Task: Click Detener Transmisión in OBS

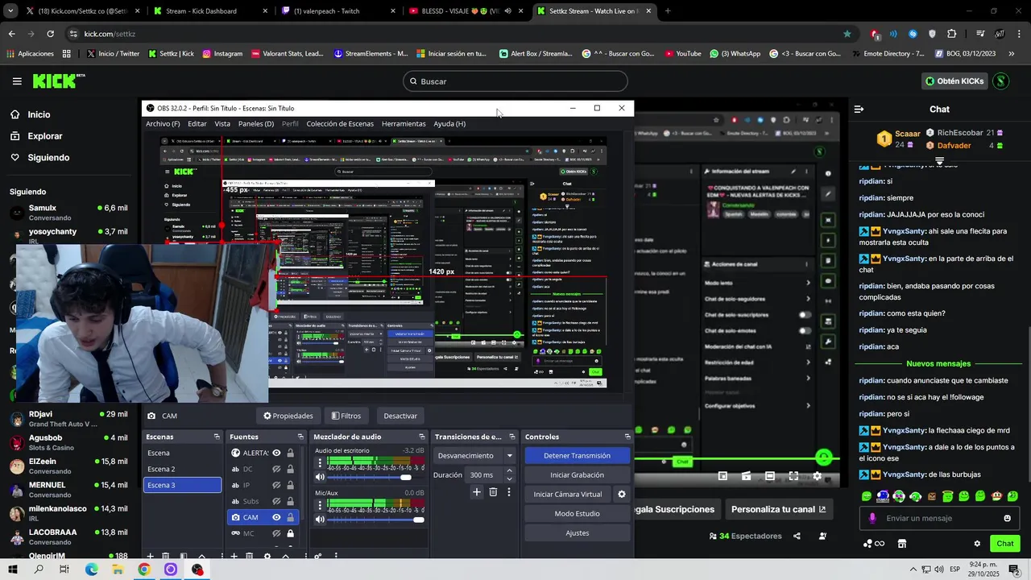Action: (577, 455)
